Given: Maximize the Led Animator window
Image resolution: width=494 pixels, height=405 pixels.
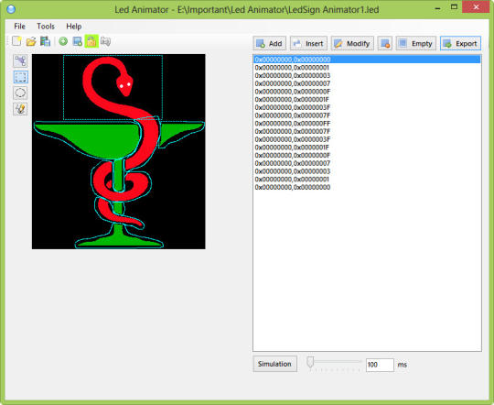Looking at the screenshot, I should pyautogui.click(x=454, y=7).
